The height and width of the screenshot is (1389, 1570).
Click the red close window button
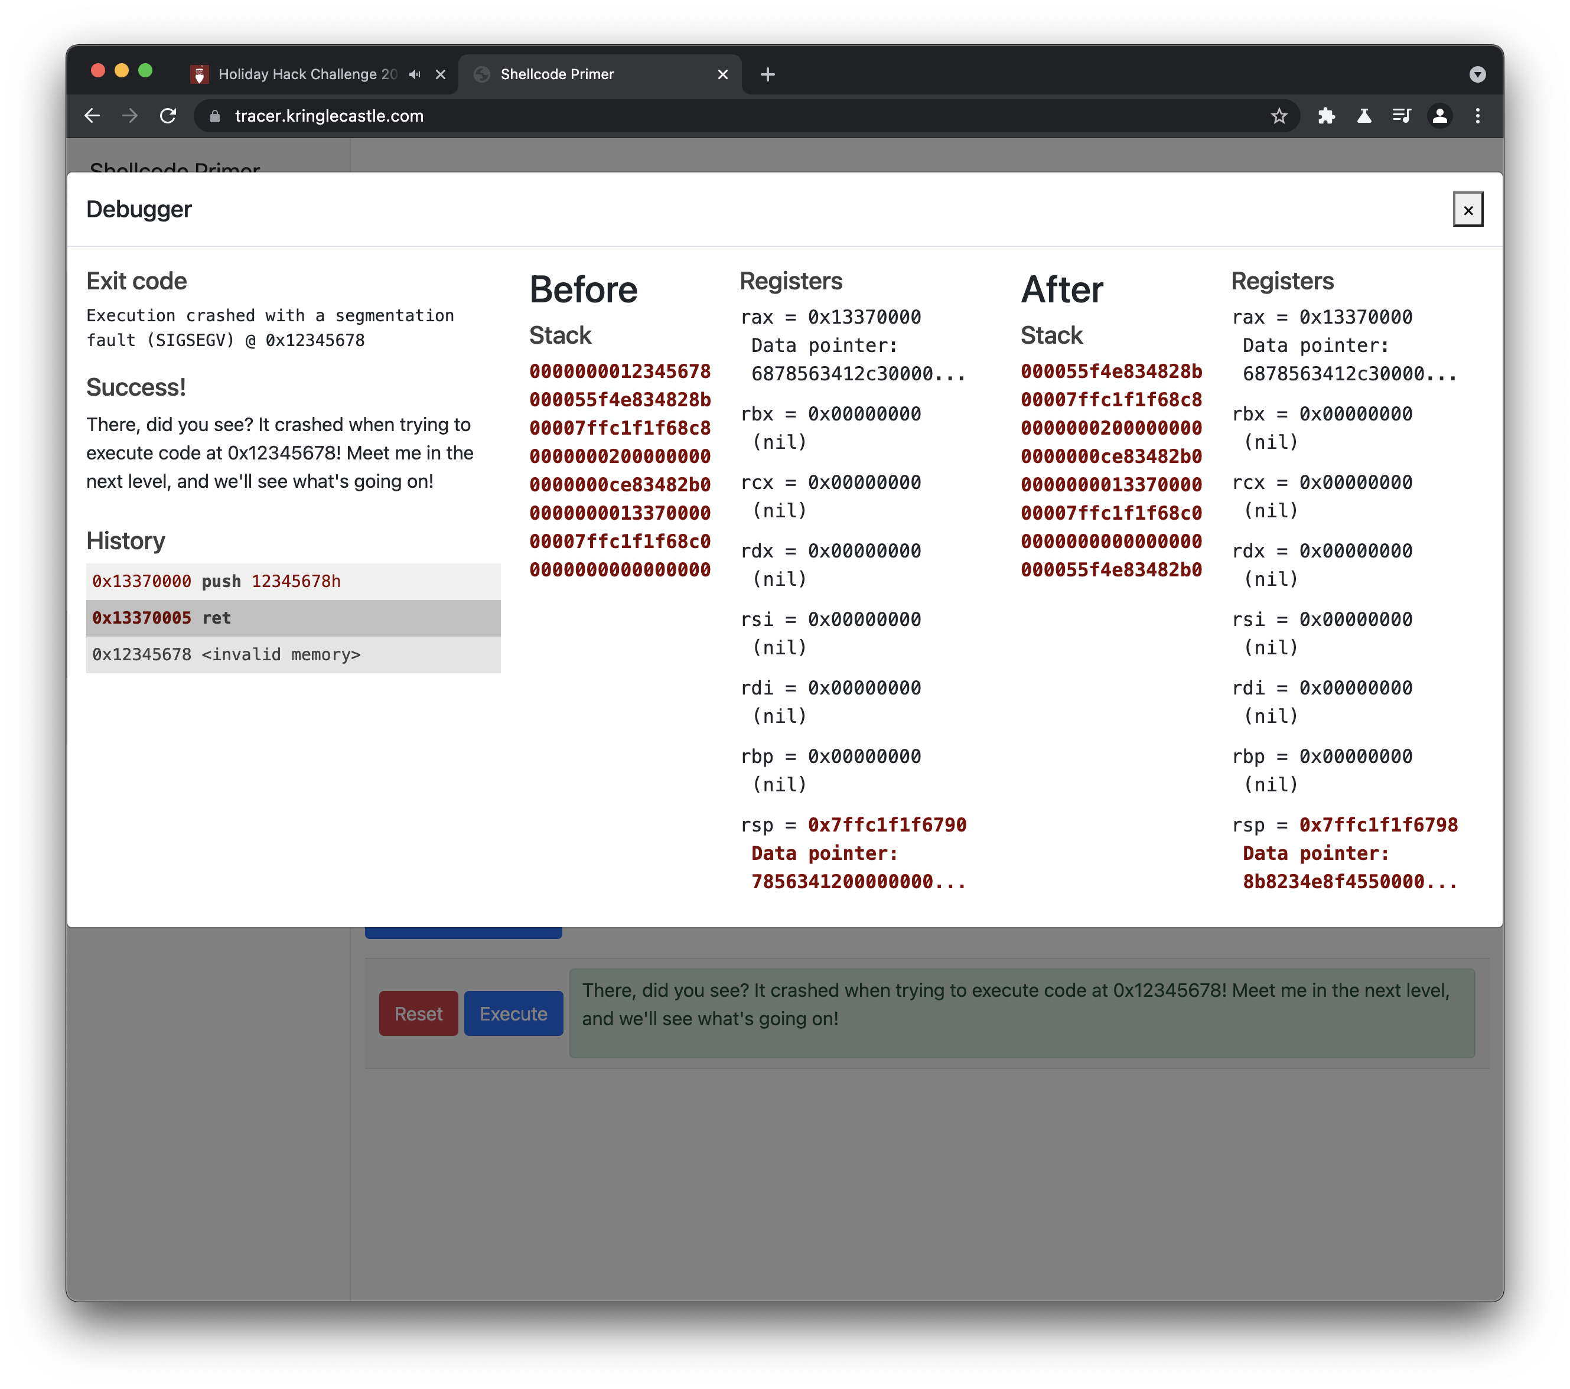click(97, 71)
